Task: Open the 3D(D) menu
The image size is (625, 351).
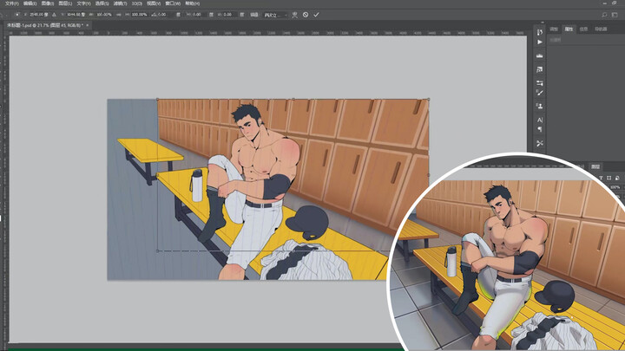Action: pos(137,3)
